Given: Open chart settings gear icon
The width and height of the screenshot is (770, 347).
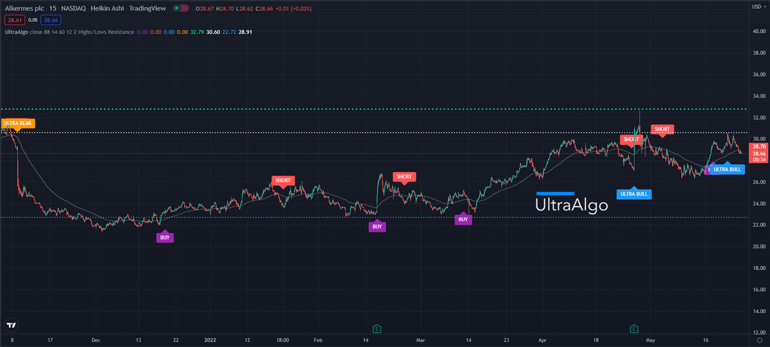Looking at the screenshot, I should pos(759,341).
